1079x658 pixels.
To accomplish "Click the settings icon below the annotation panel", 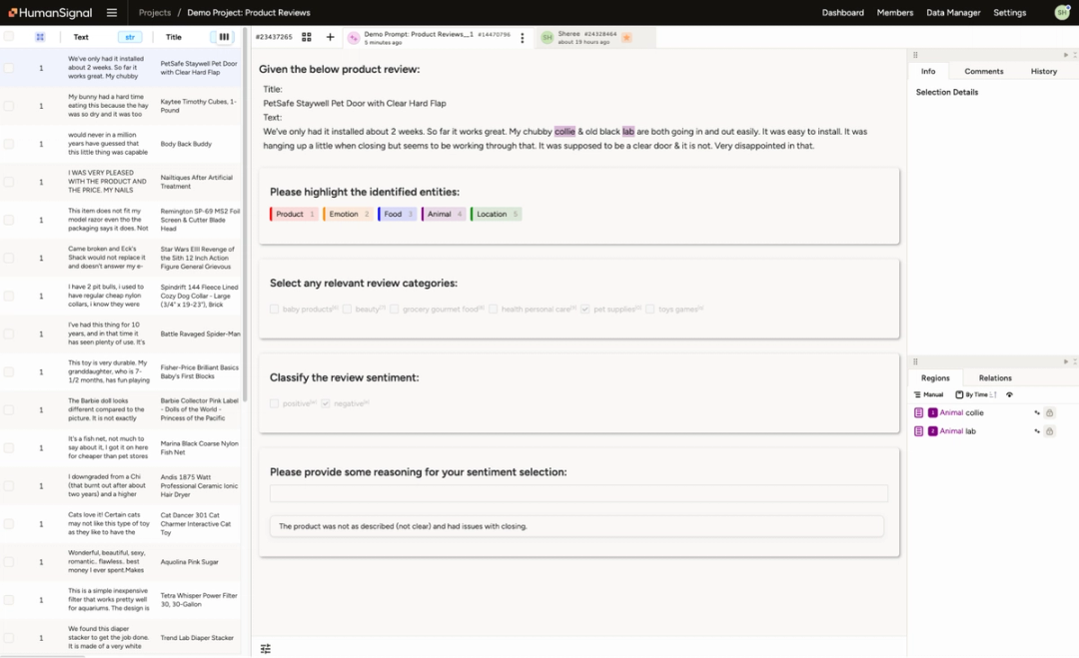I will [265, 648].
